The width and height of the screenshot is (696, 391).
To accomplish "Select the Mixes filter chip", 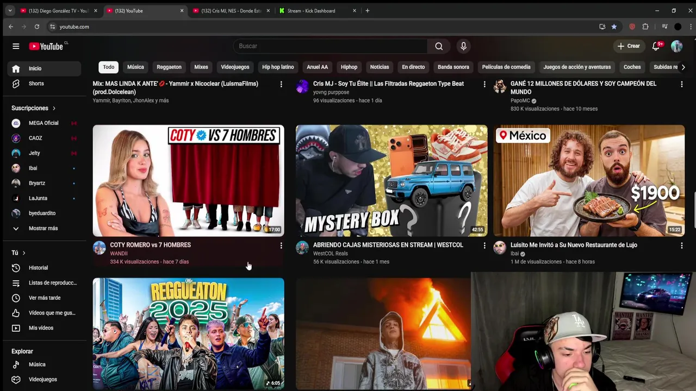I will pos(201,67).
